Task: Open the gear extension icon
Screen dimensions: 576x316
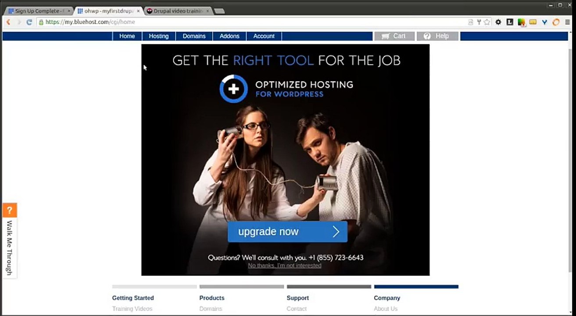Action: pyautogui.click(x=498, y=22)
